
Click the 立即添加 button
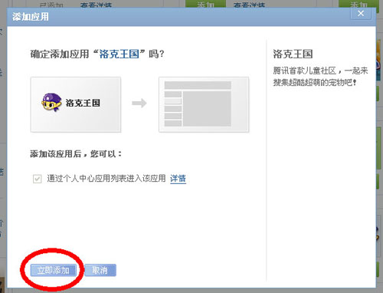(x=54, y=270)
